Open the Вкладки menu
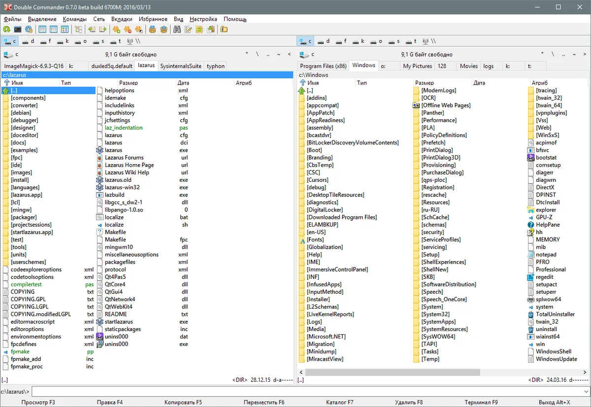The height and width of the screenshot is (407, 591). click(122, 19)
